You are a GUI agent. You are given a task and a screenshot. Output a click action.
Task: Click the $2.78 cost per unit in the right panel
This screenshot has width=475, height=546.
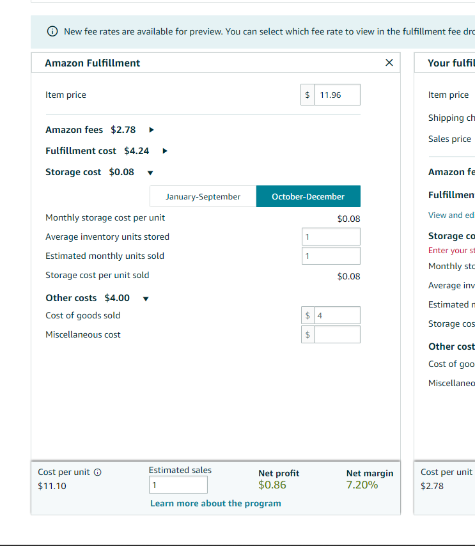click(x=432, y=486)
